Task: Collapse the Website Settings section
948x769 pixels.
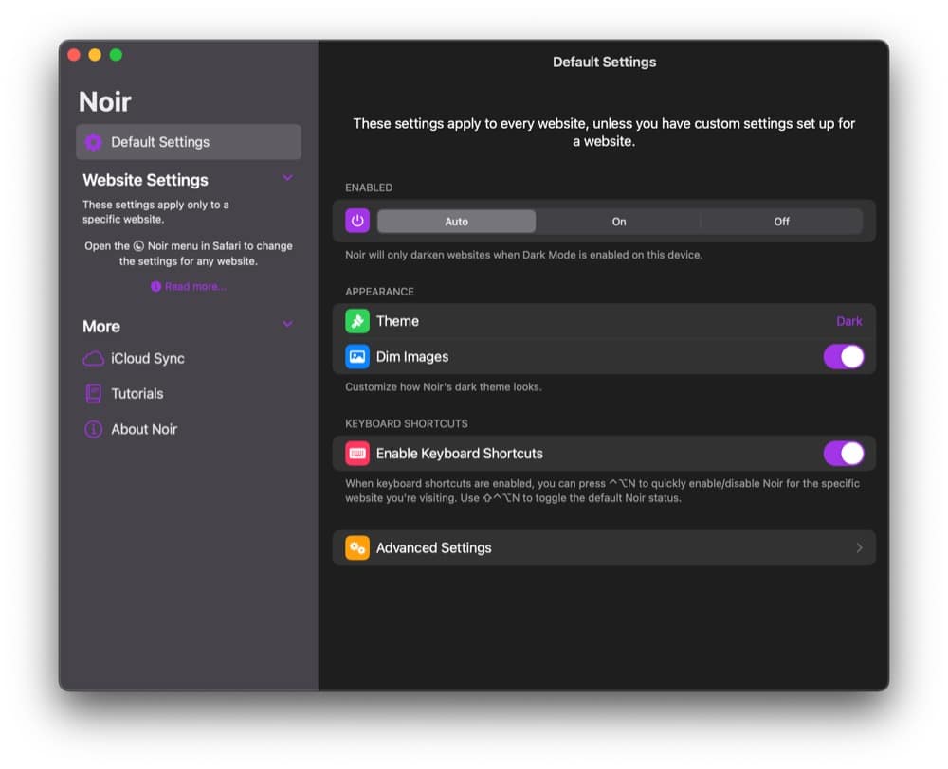Action: tap(288, 178)
